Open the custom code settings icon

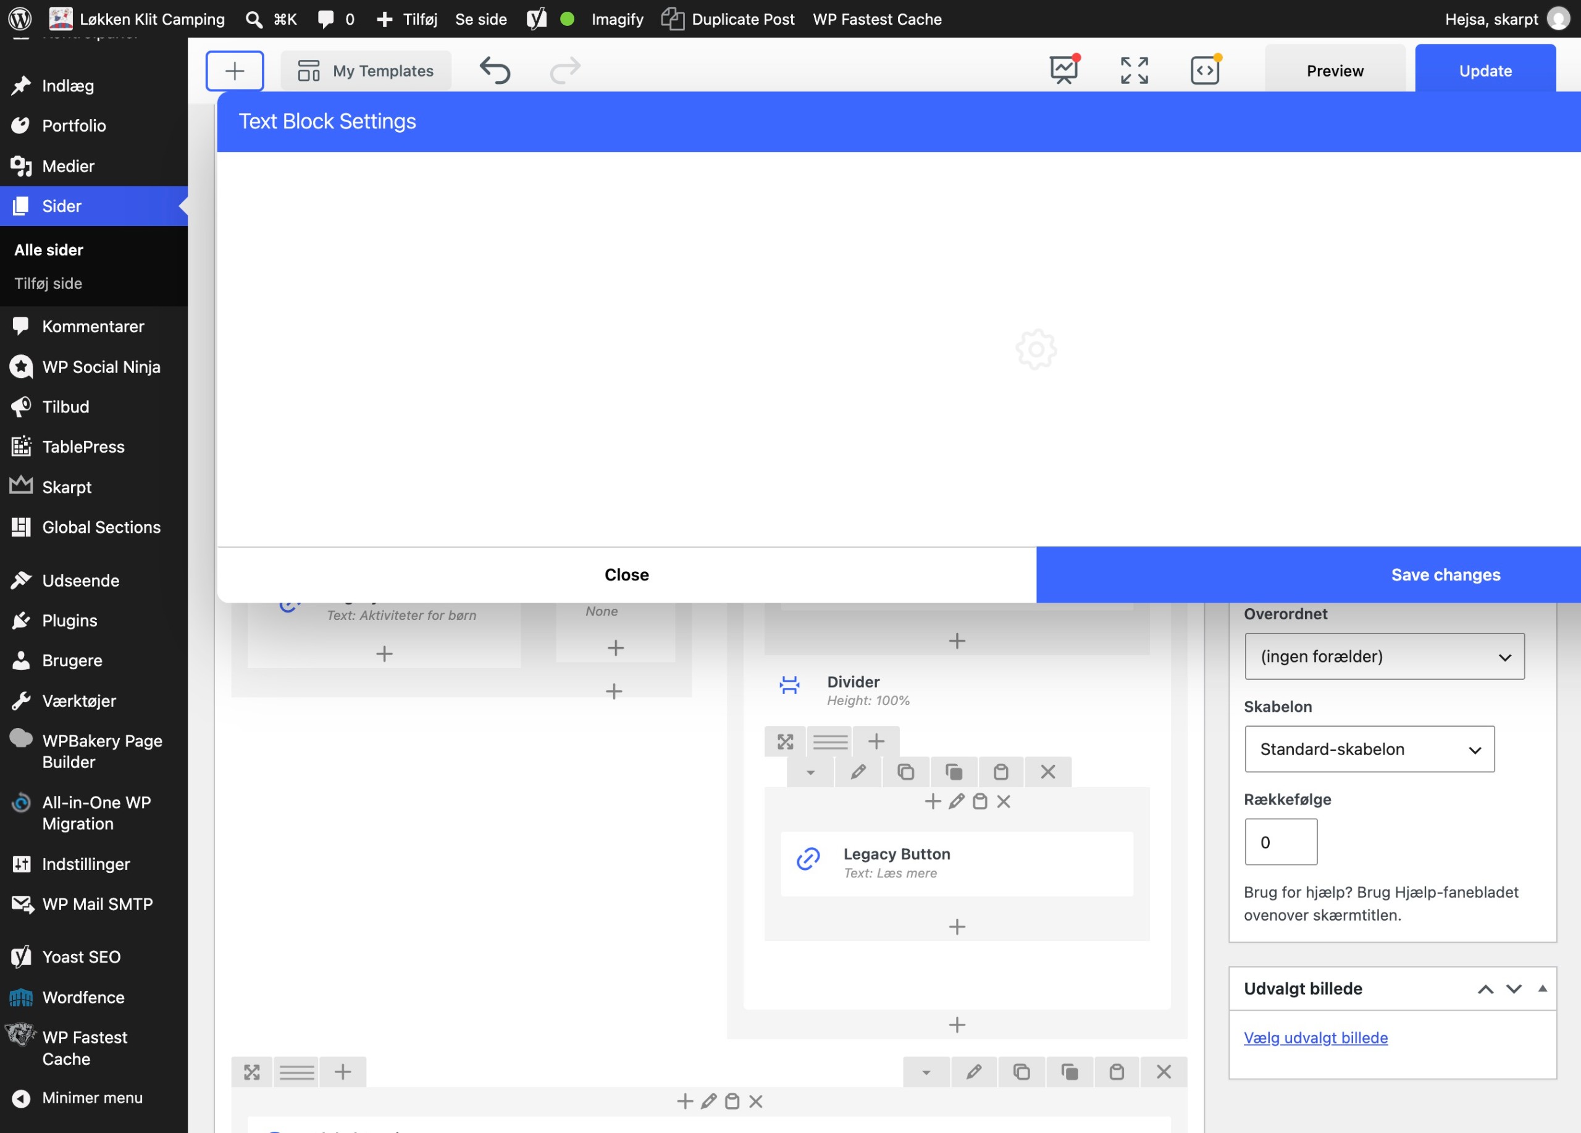point(1206,70)
